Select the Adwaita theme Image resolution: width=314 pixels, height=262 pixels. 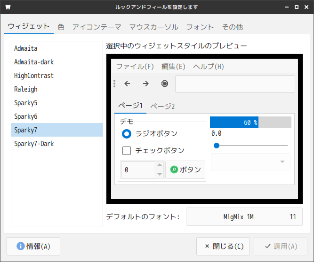coord(57,48)
